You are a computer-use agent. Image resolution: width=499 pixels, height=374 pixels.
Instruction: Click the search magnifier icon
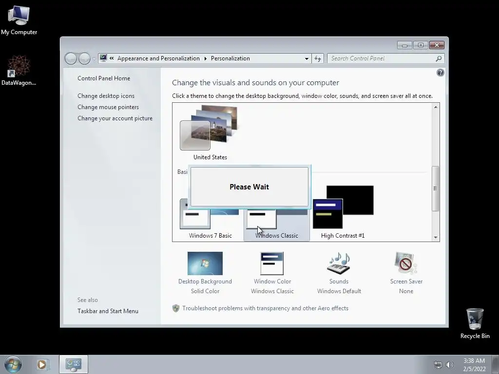pos(439,58)
